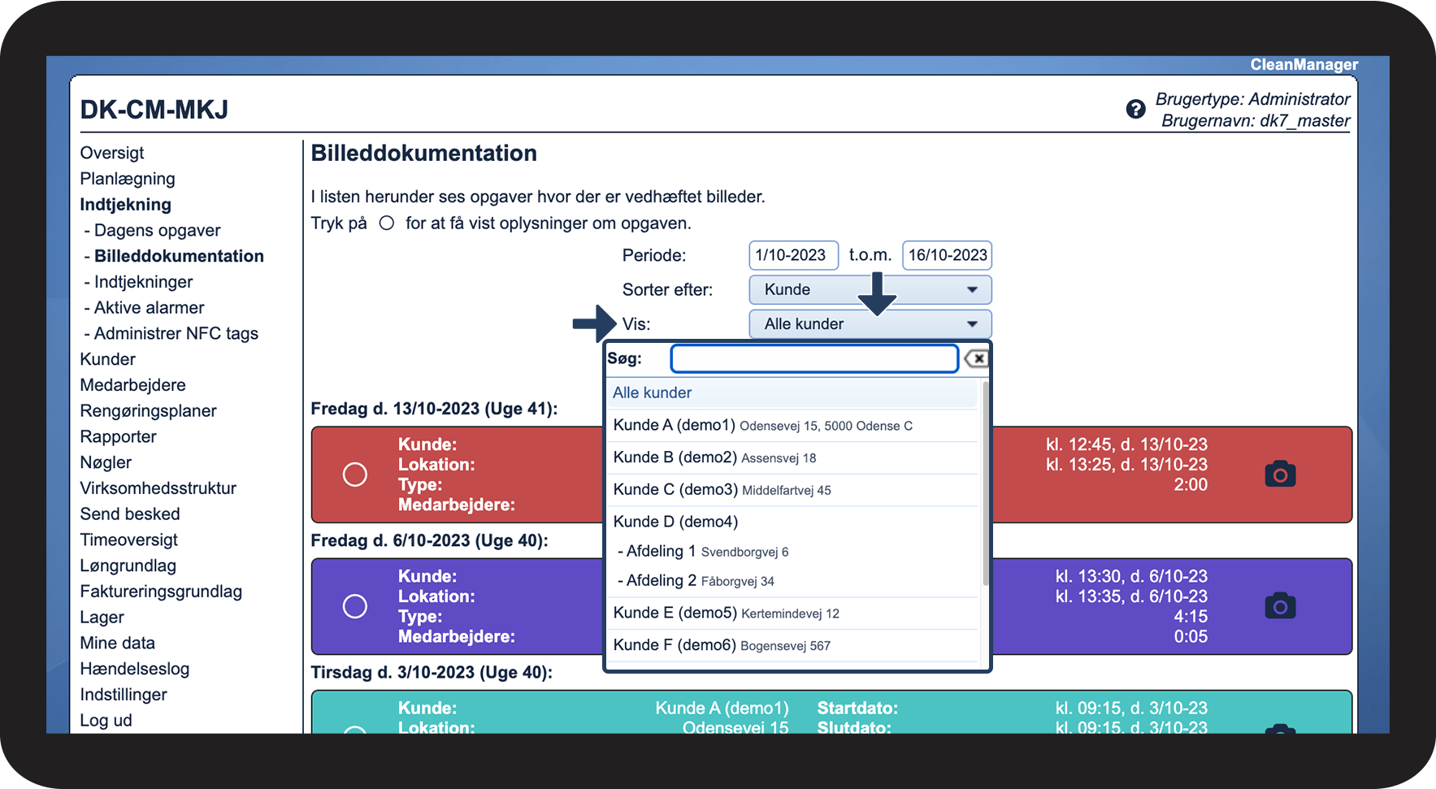1436x789 pixels.
Task: Open Billeddokumentation submenu item
Action: [179, 256]
